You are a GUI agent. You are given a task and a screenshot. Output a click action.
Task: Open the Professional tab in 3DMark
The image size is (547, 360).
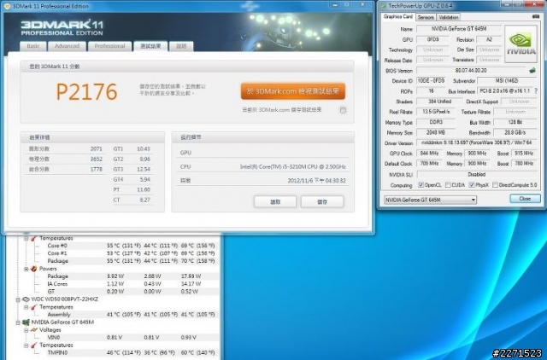pos(109,46)
